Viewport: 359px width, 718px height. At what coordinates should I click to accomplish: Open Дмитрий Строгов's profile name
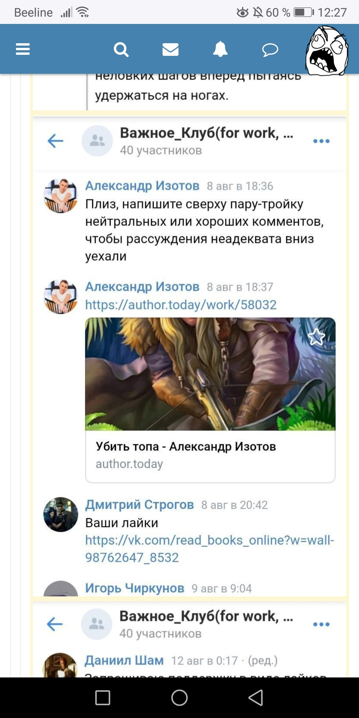[x=140, y=505]
